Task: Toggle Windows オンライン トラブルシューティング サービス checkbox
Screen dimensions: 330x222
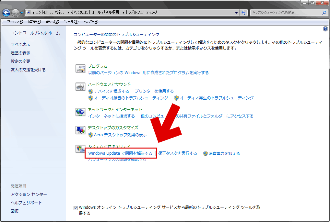Action: (76, 208)
